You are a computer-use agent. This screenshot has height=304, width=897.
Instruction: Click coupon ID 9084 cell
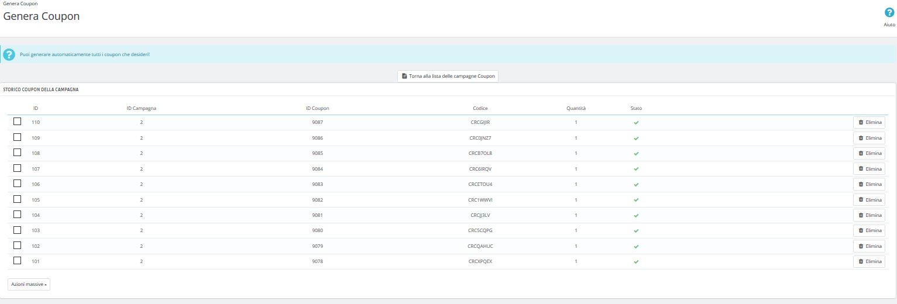[x=318, y=169]
